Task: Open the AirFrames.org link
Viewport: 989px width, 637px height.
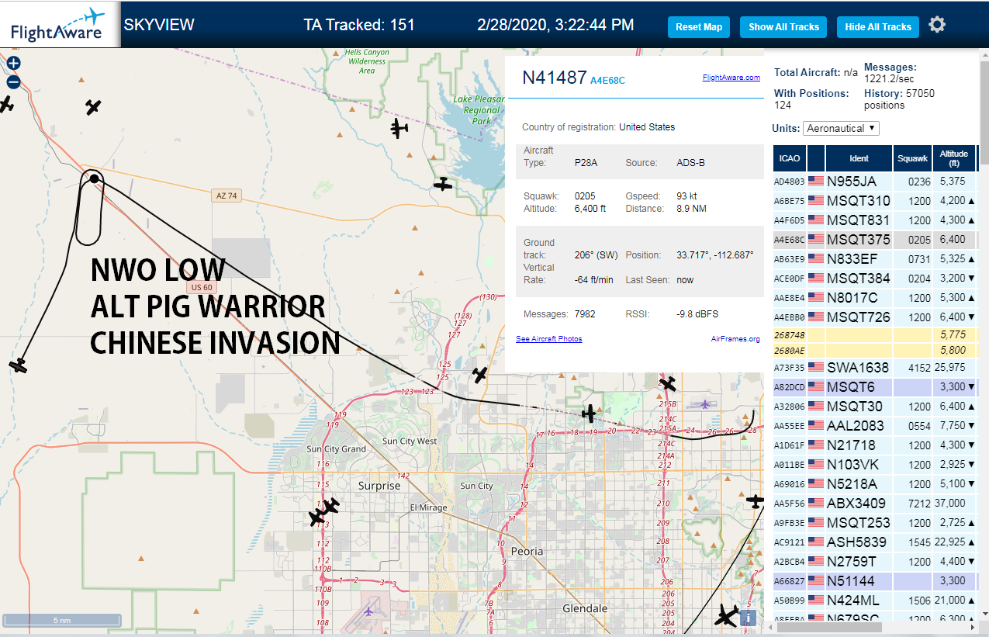Action: coord(735,339)
